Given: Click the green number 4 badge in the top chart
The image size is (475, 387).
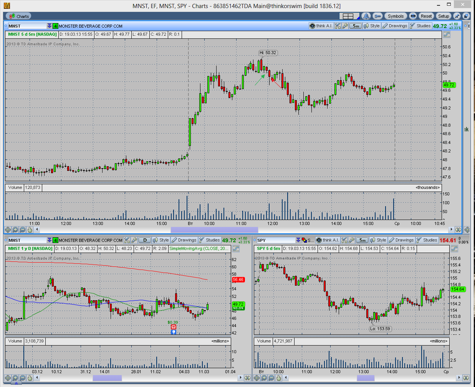Looking at the screenshot, I should (x=55, y=26).
